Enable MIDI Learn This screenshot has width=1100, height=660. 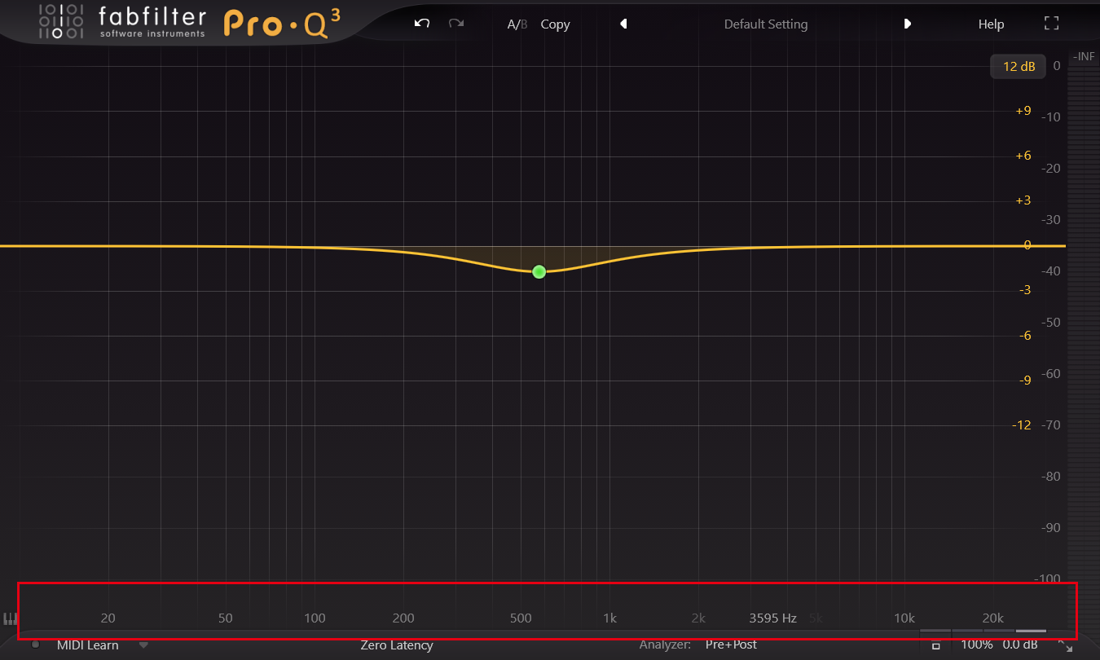(x=87, y=645)
